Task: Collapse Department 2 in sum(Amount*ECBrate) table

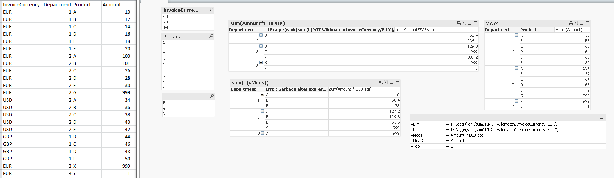Action: coord(261,46)
